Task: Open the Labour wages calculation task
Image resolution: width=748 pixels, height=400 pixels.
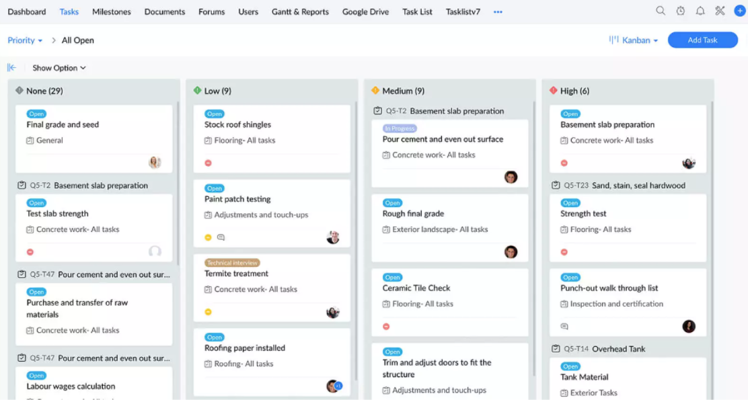Action: (x=71, y=386)
